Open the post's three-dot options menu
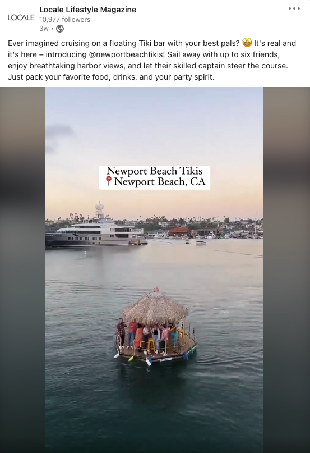 point(294,8)
